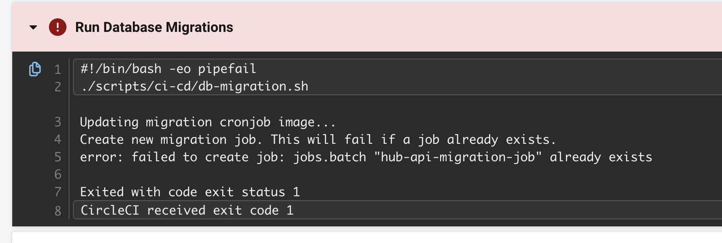Collapse the Run Database Migrations step
Viewport: 722px width, 243px height.
coord(33,28)
